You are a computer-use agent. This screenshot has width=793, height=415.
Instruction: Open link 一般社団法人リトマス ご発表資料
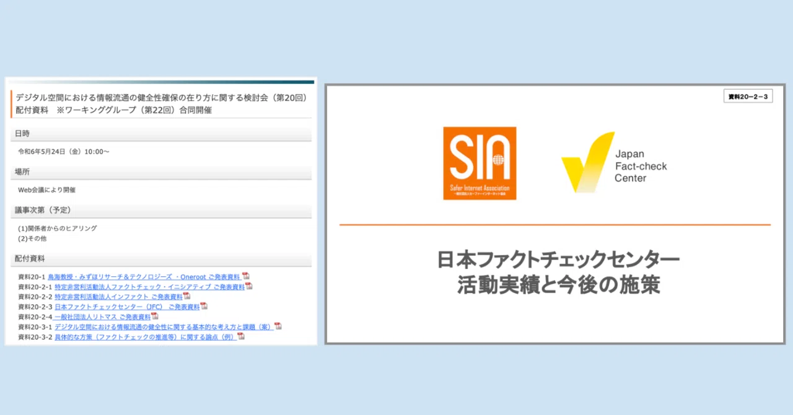pos(102,317)
